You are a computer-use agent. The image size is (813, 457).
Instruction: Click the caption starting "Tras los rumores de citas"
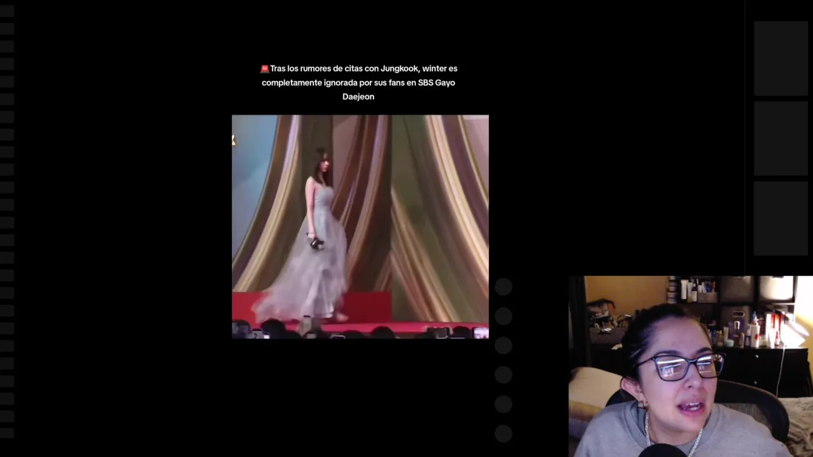(x=359, y=83)
